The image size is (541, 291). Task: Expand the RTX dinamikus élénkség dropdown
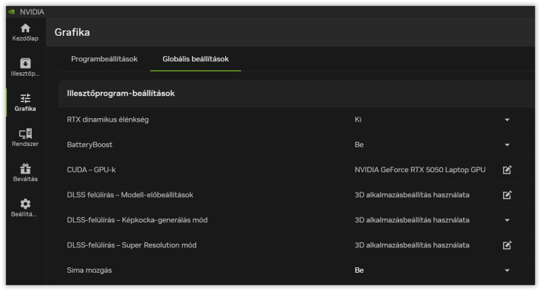pyautogui.click(x=507, y=120)
